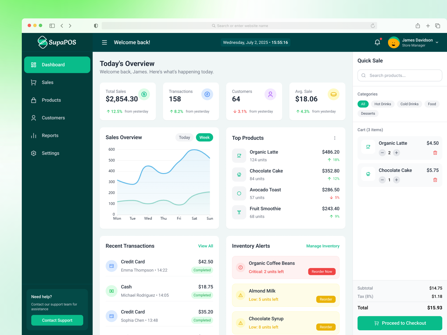Open View All recent transactions
Screen dimensions: 447x335
click(206, 246)
